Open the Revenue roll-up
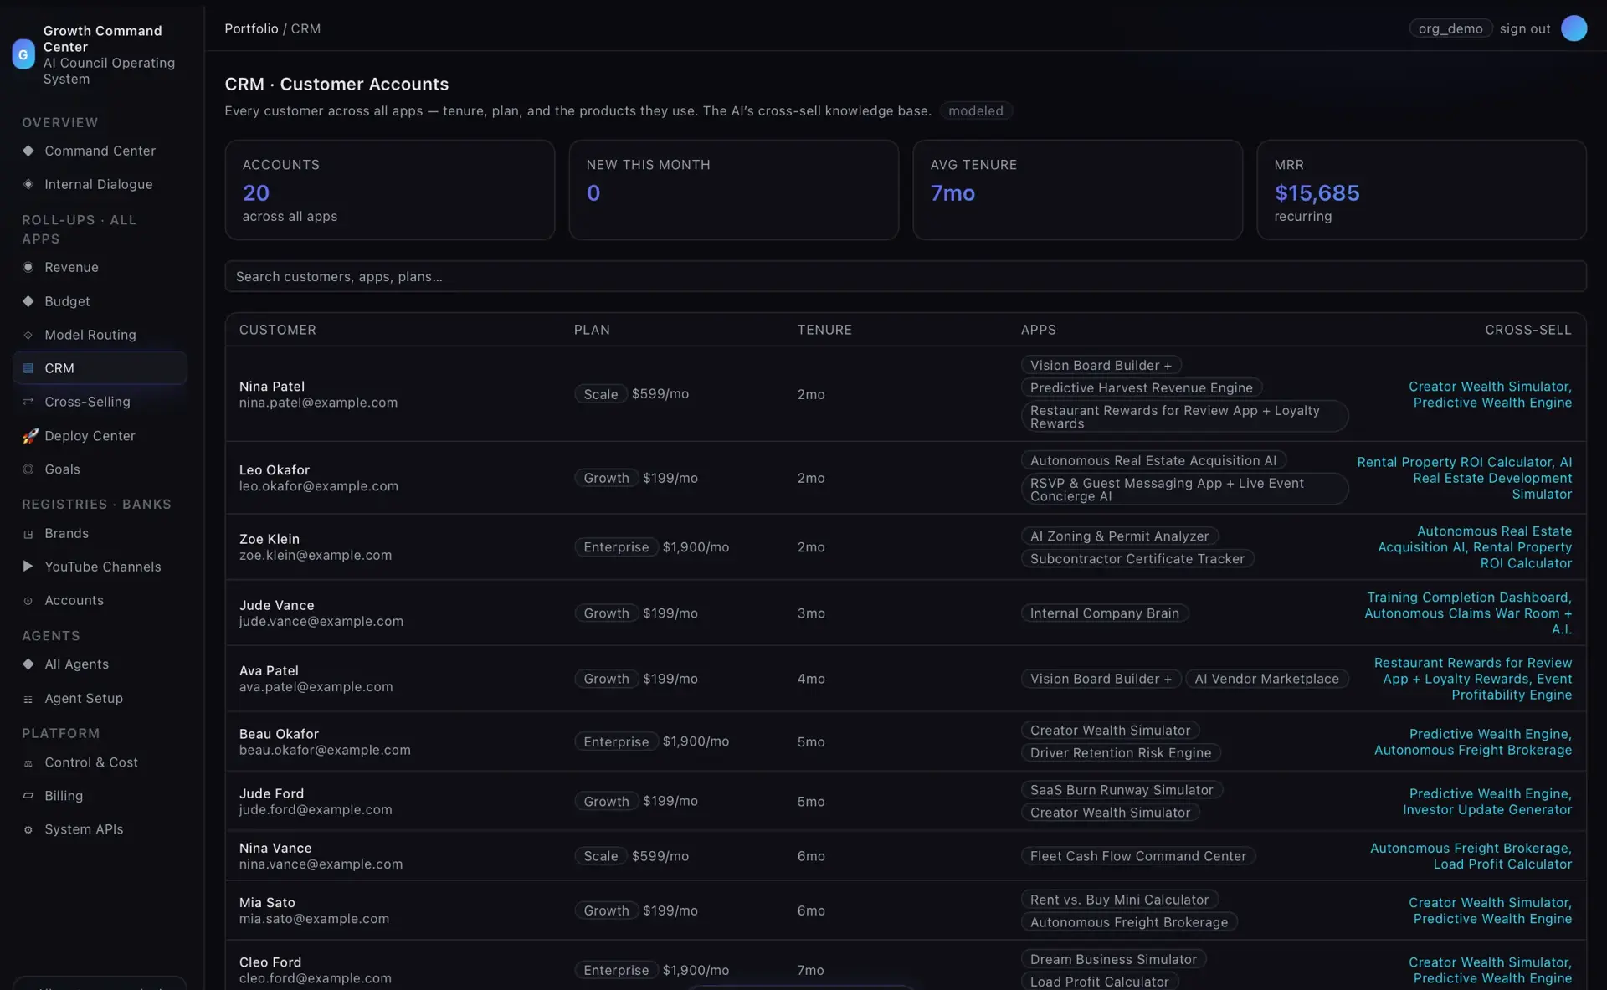Screen dimensions: 1607x990 100,267
